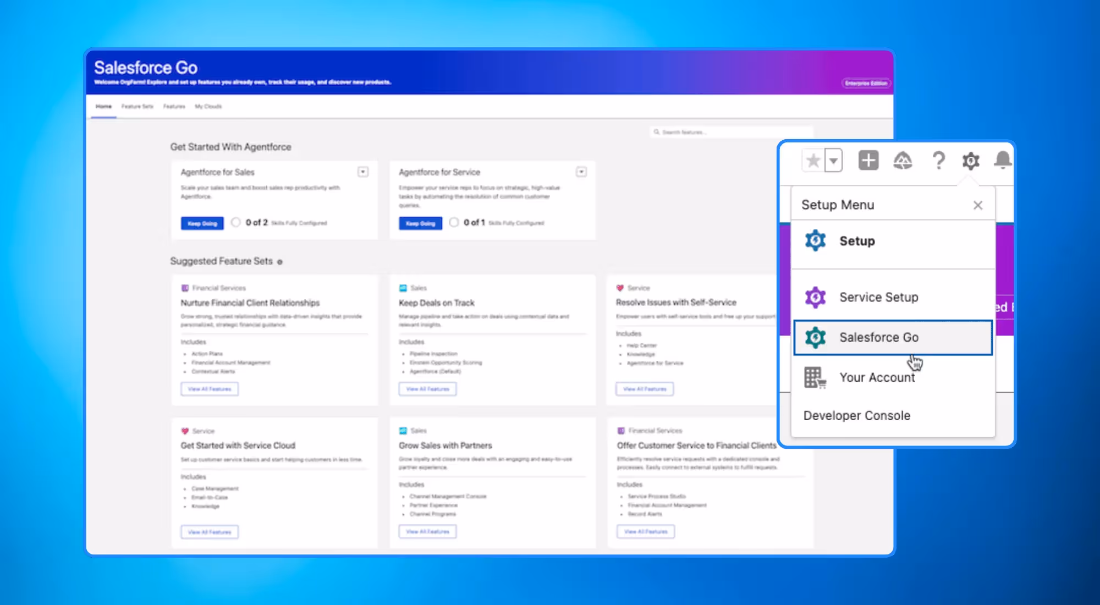This screenshot has width=1100, height=605.
Task: Click Keep Going on Agentforce for Sales
Action: (x=202, y=223)
